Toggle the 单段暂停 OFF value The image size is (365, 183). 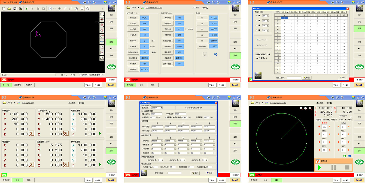tap(144, 64)
